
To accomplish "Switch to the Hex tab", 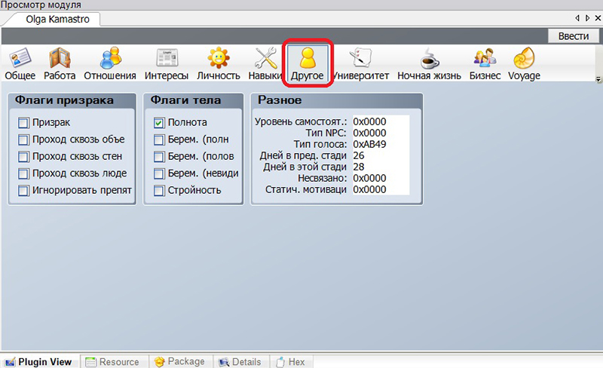I will (x=289, y=362).
